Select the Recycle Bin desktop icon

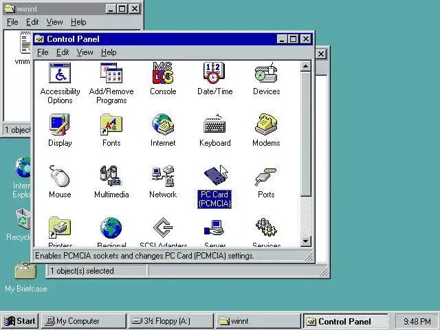point(23,219)
